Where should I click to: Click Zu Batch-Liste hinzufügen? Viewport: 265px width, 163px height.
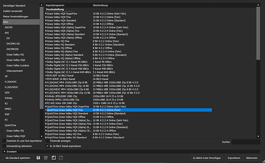click(207, 158)
